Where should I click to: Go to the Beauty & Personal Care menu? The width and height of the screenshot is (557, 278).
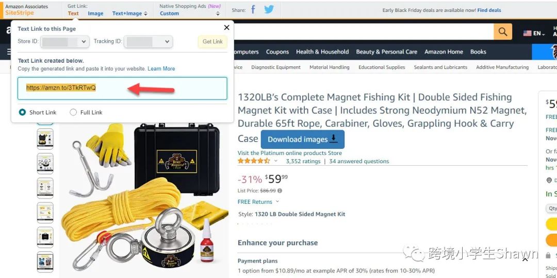pos(386,52)
